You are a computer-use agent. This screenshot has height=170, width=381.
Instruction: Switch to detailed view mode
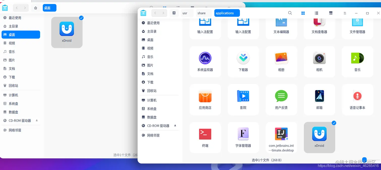[331, 13]
